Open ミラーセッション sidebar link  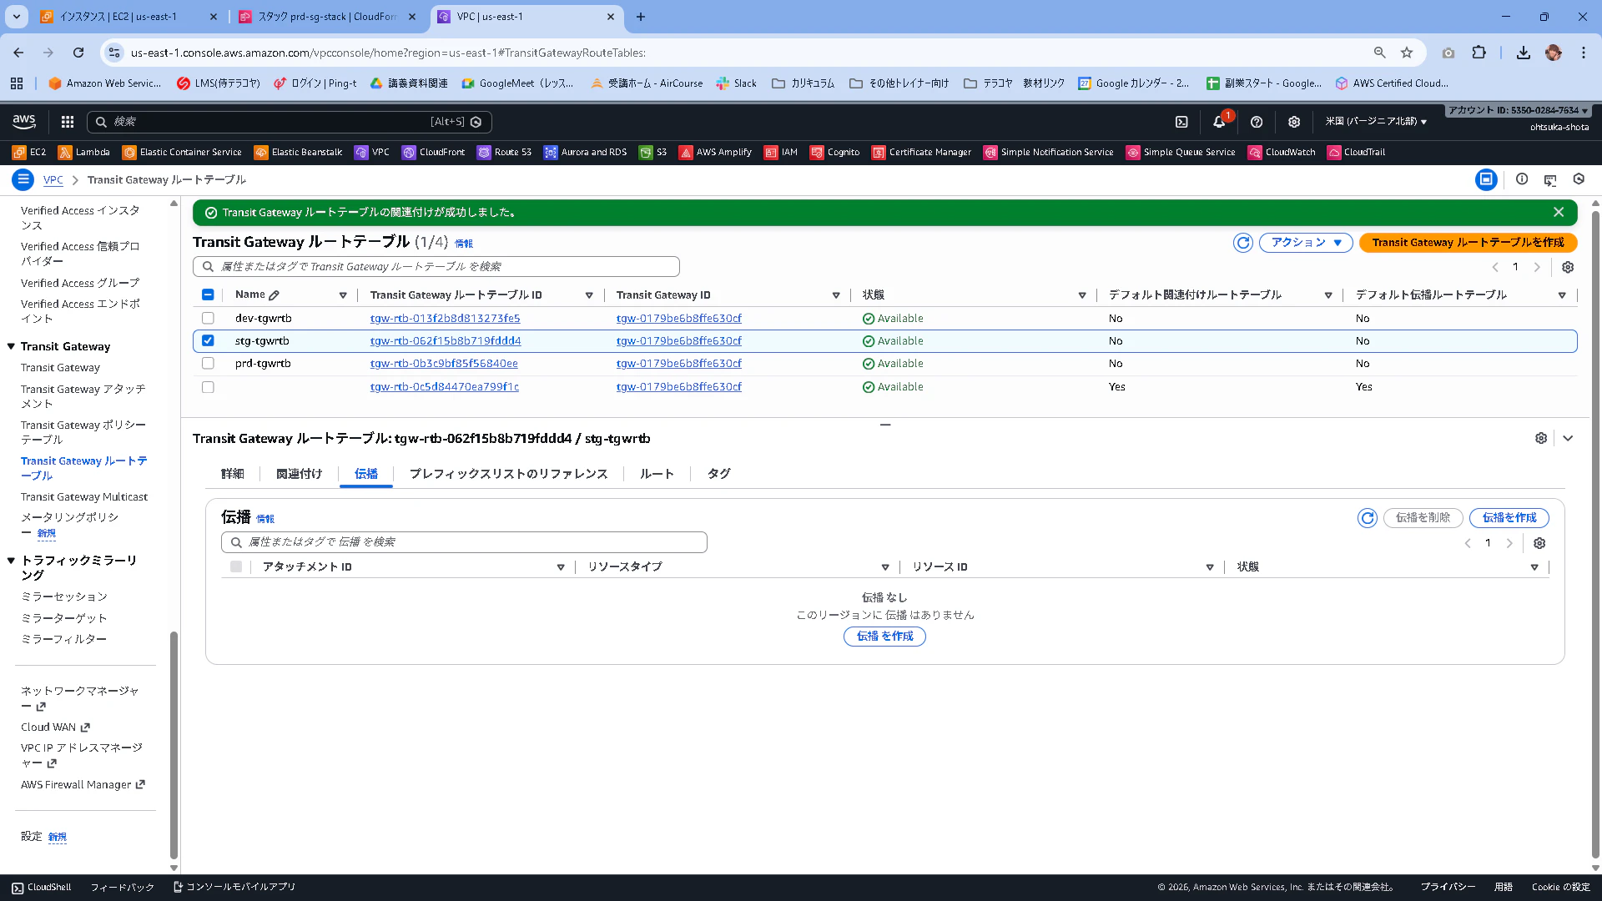63,597
